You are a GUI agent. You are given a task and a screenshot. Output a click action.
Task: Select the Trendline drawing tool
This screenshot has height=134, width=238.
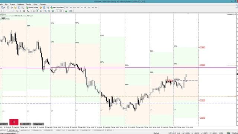13,11
